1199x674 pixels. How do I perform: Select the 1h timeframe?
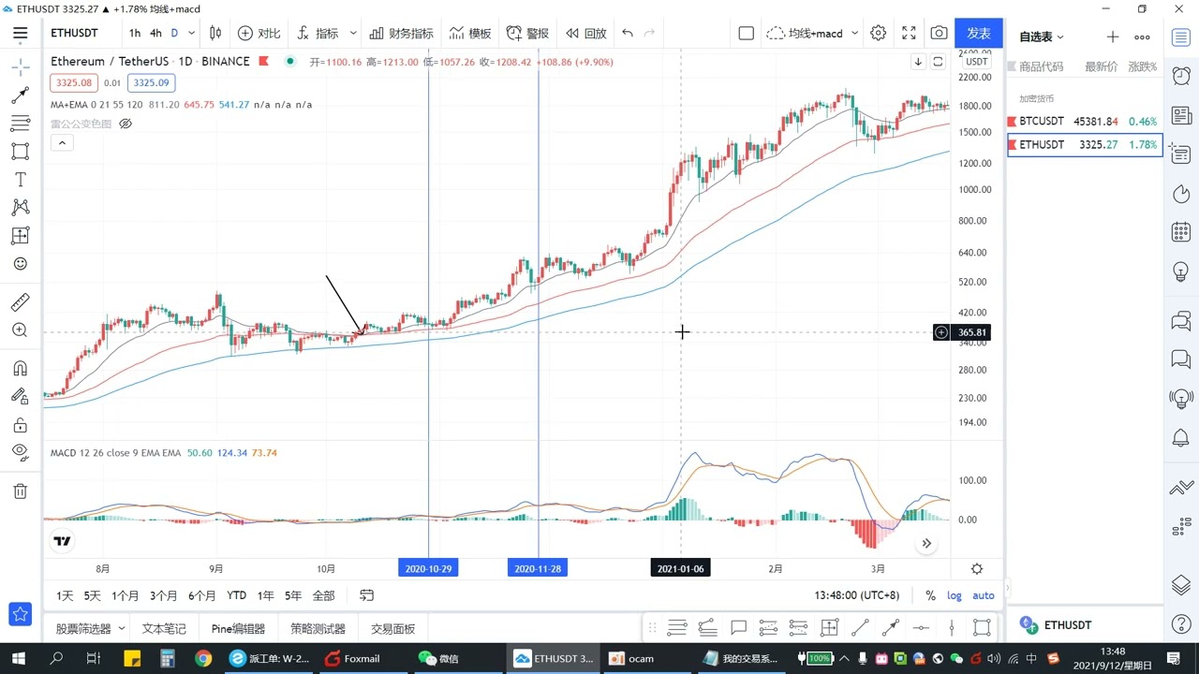click(x=135, y=33)
